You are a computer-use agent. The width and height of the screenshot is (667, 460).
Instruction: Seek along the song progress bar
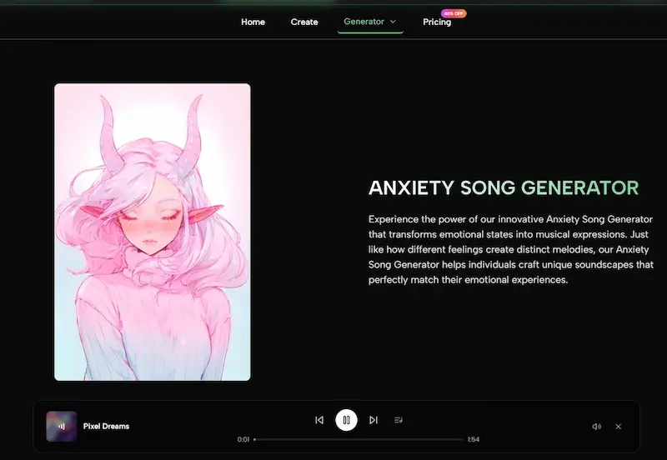click(359, 440)
